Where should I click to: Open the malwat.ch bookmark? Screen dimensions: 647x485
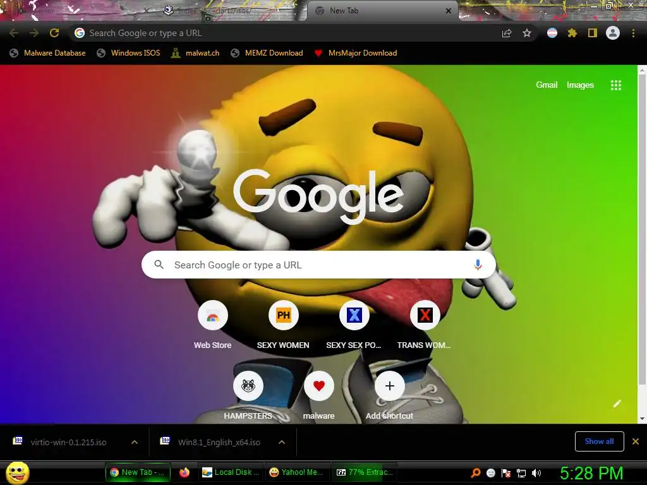coord(195,53)
